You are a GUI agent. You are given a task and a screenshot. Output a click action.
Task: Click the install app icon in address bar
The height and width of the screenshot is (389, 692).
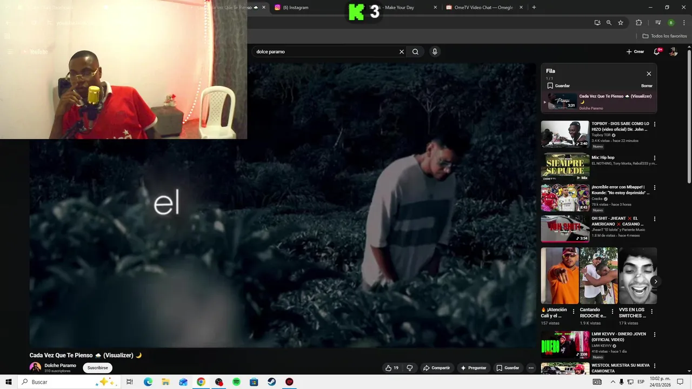(597, 23)
